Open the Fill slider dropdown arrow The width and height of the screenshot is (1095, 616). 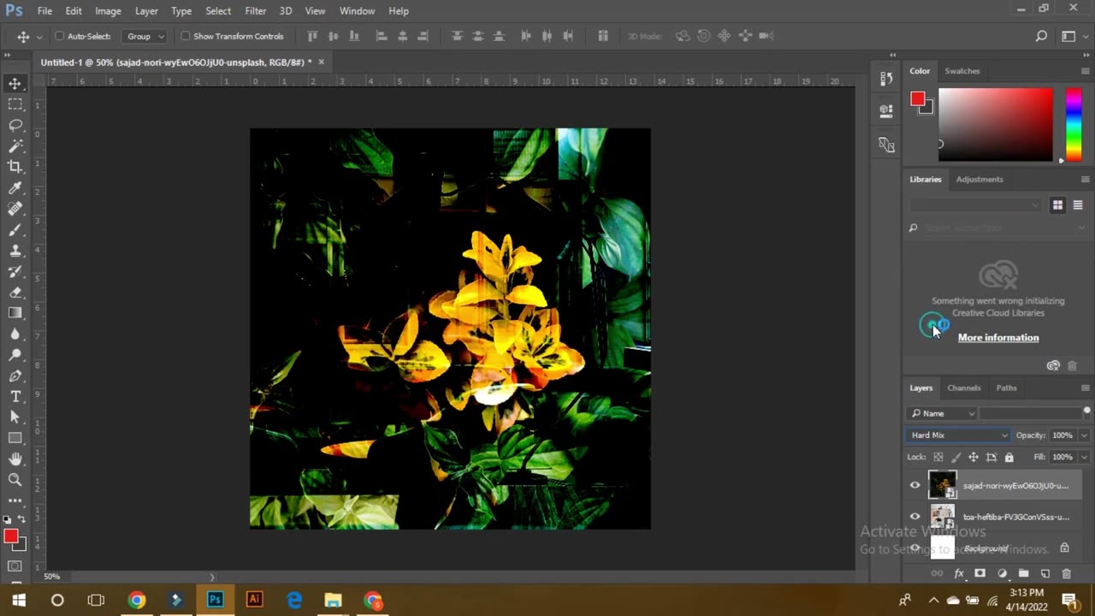1083,458
